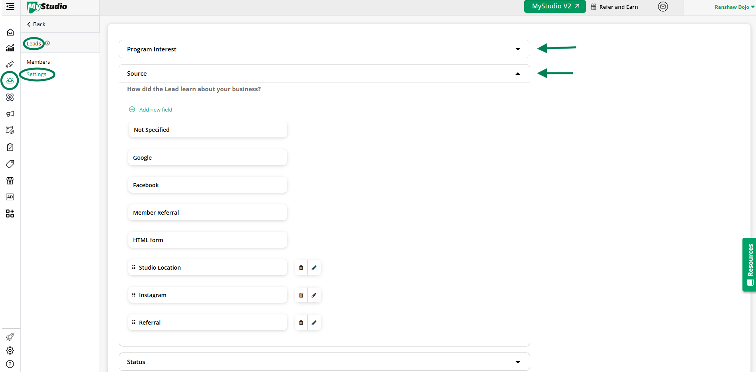This screenshot has width=756, height=372.
Task: Click the Leads people icon in sidebar
Action: [10, 80]
